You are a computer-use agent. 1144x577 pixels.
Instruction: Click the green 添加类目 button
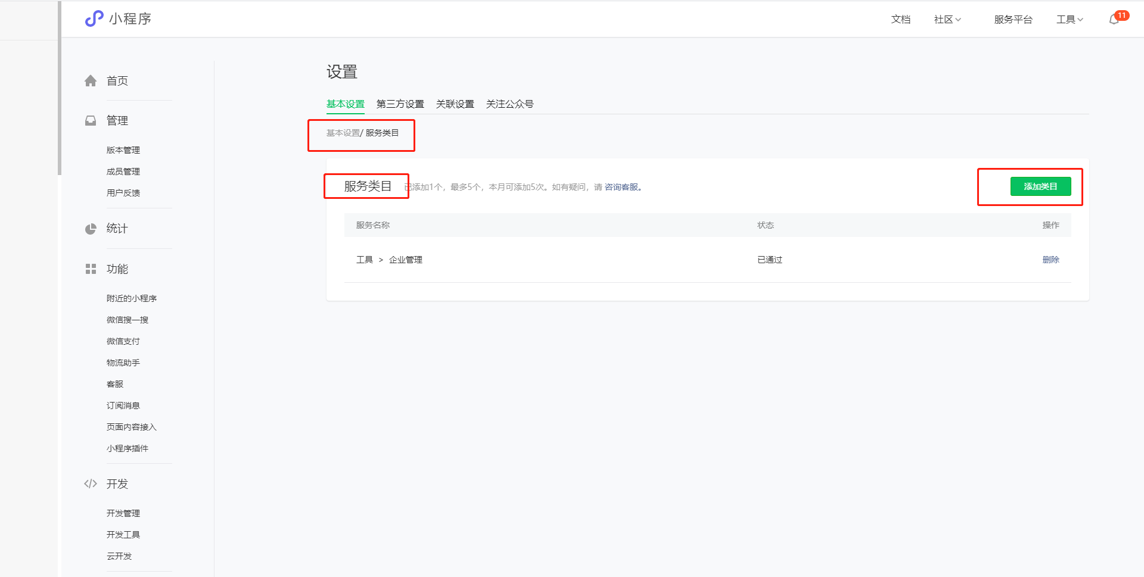click(1040, 186)
